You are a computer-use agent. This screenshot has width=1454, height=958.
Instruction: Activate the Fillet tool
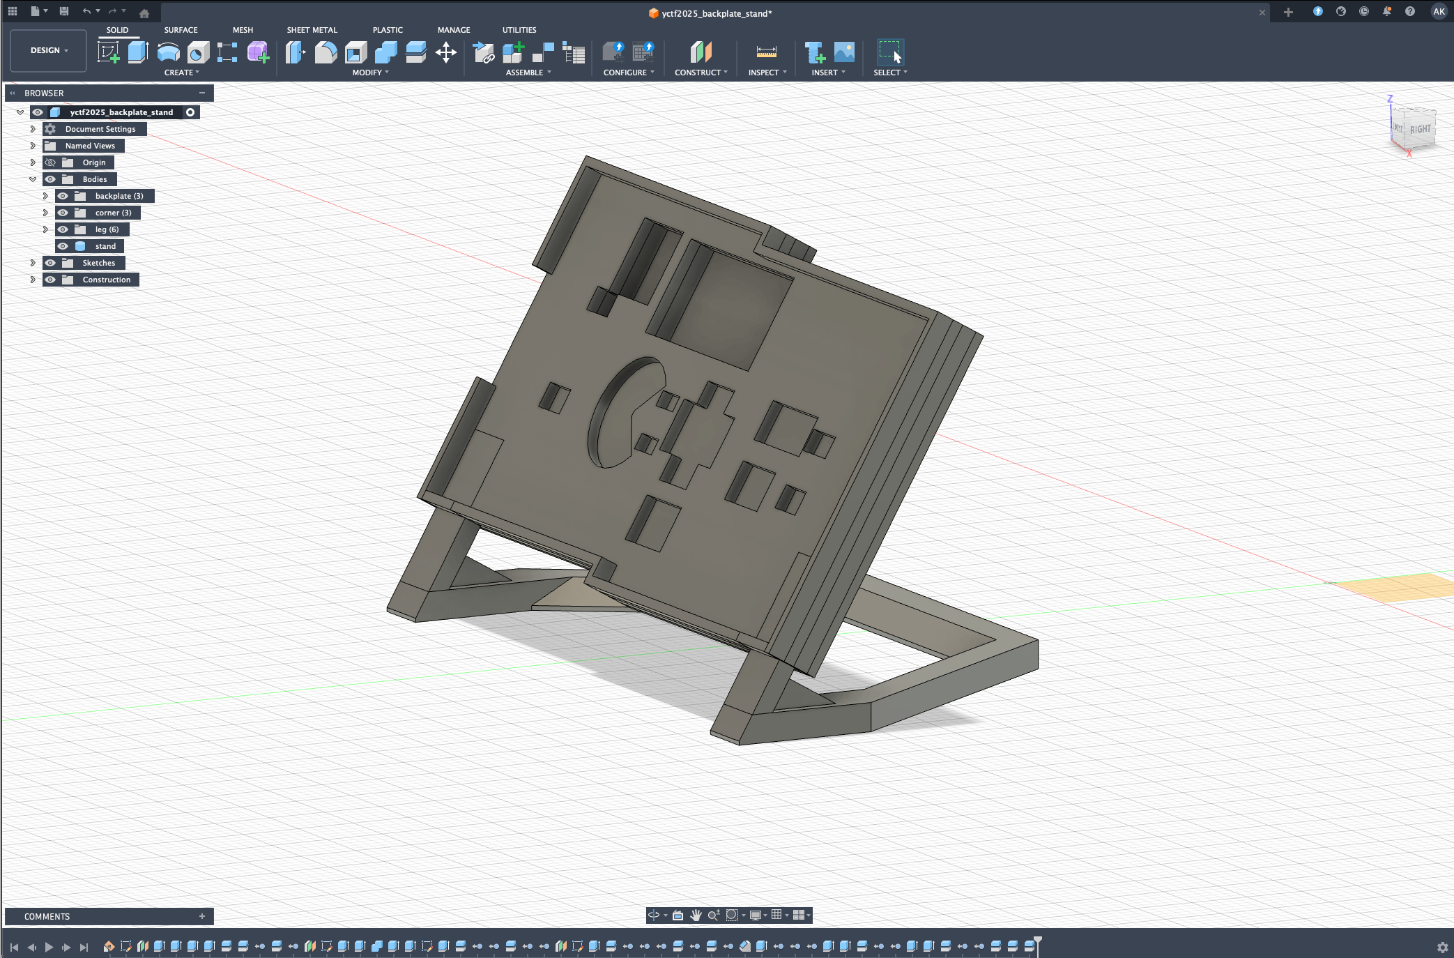326,52
